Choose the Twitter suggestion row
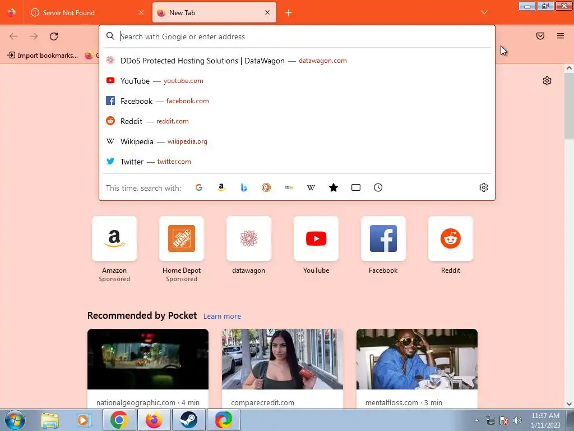The height and width of the screenshot is (431, 574). click(297, 161)
